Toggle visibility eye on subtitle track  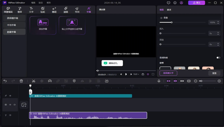tap(10, 96)
